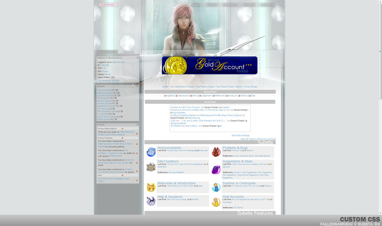Click the Problems & Bugs red rabbit icon

pyautogui.click(x=216, y=152)
